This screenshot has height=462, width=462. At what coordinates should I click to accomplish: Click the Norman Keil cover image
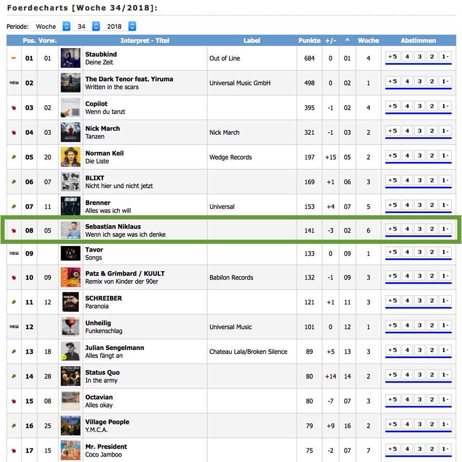[70, 157]
